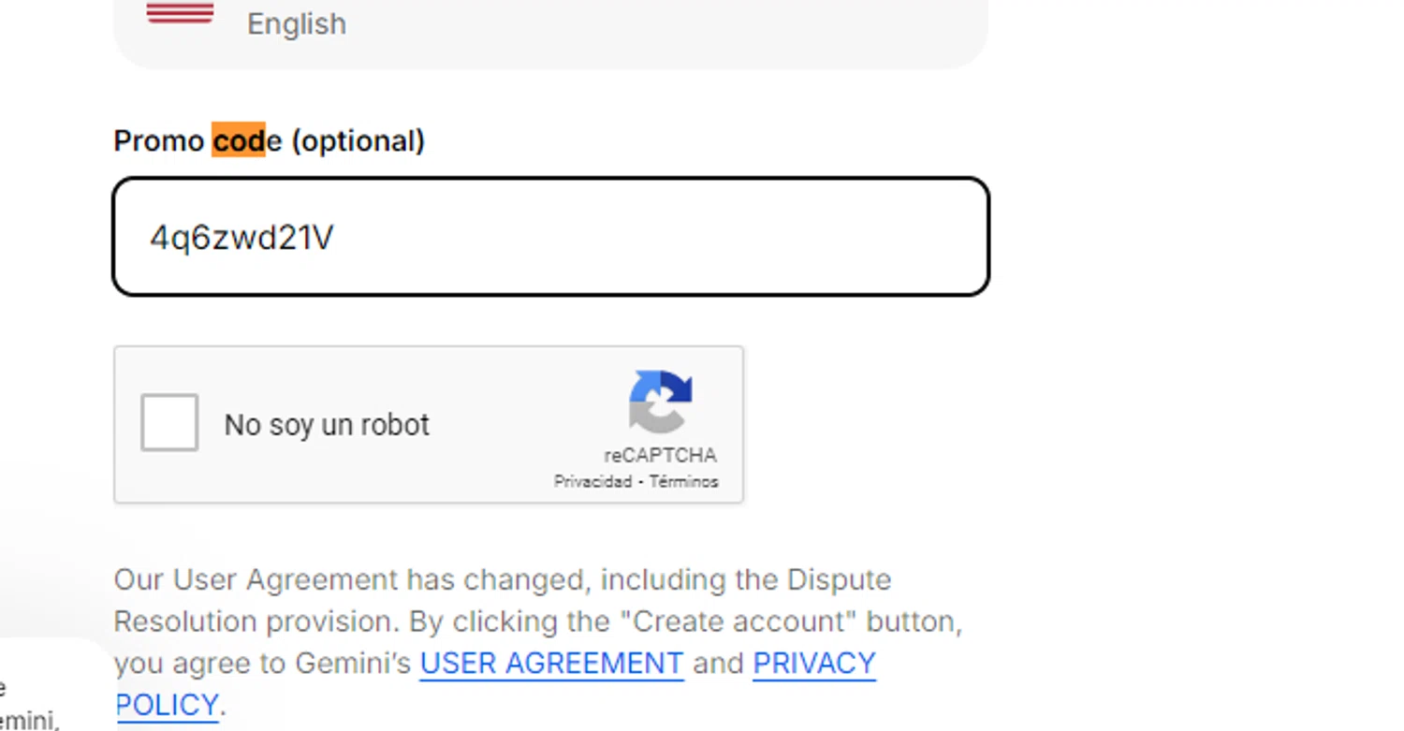Click the "Promo code (optional)" field label
The width and height of the screenshot is (1404, 731).
tap(269, 141)
